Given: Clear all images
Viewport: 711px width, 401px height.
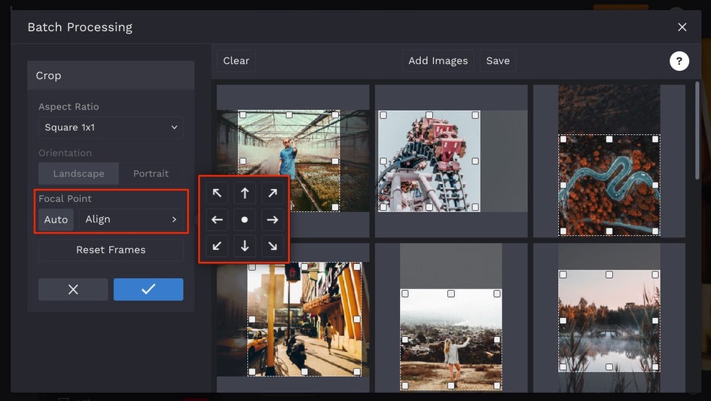Looking at the screenshot, I should click(236, 61).
